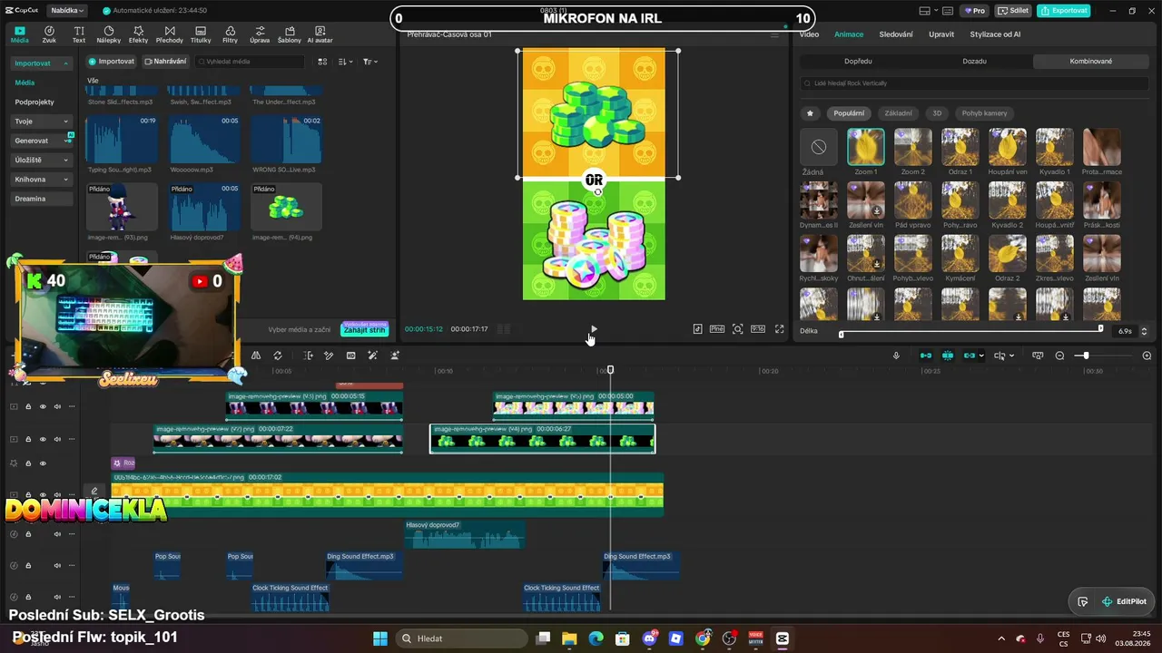Switch to the Upravit tab
Screen dimensions: 1162x653
[941, 34]
